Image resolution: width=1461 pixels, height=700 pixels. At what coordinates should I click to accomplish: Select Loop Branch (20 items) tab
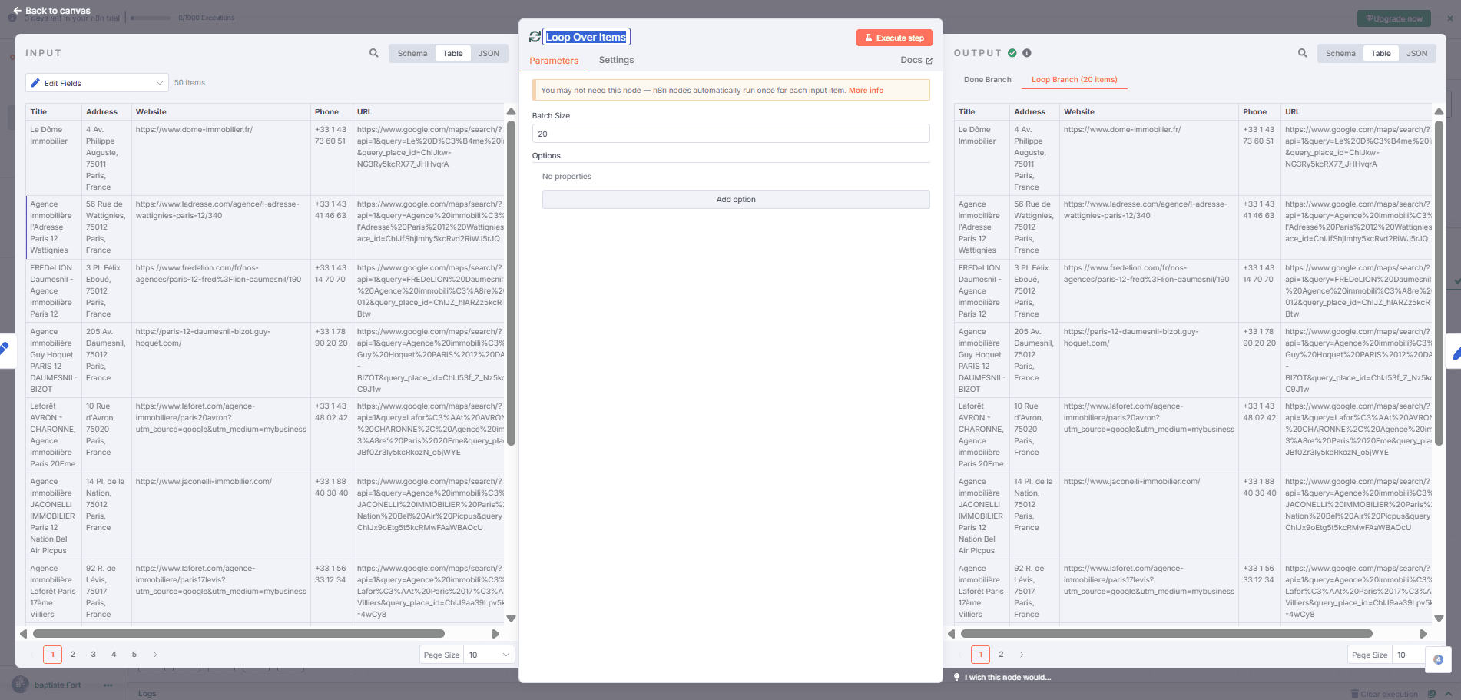tap(1074, 80)
